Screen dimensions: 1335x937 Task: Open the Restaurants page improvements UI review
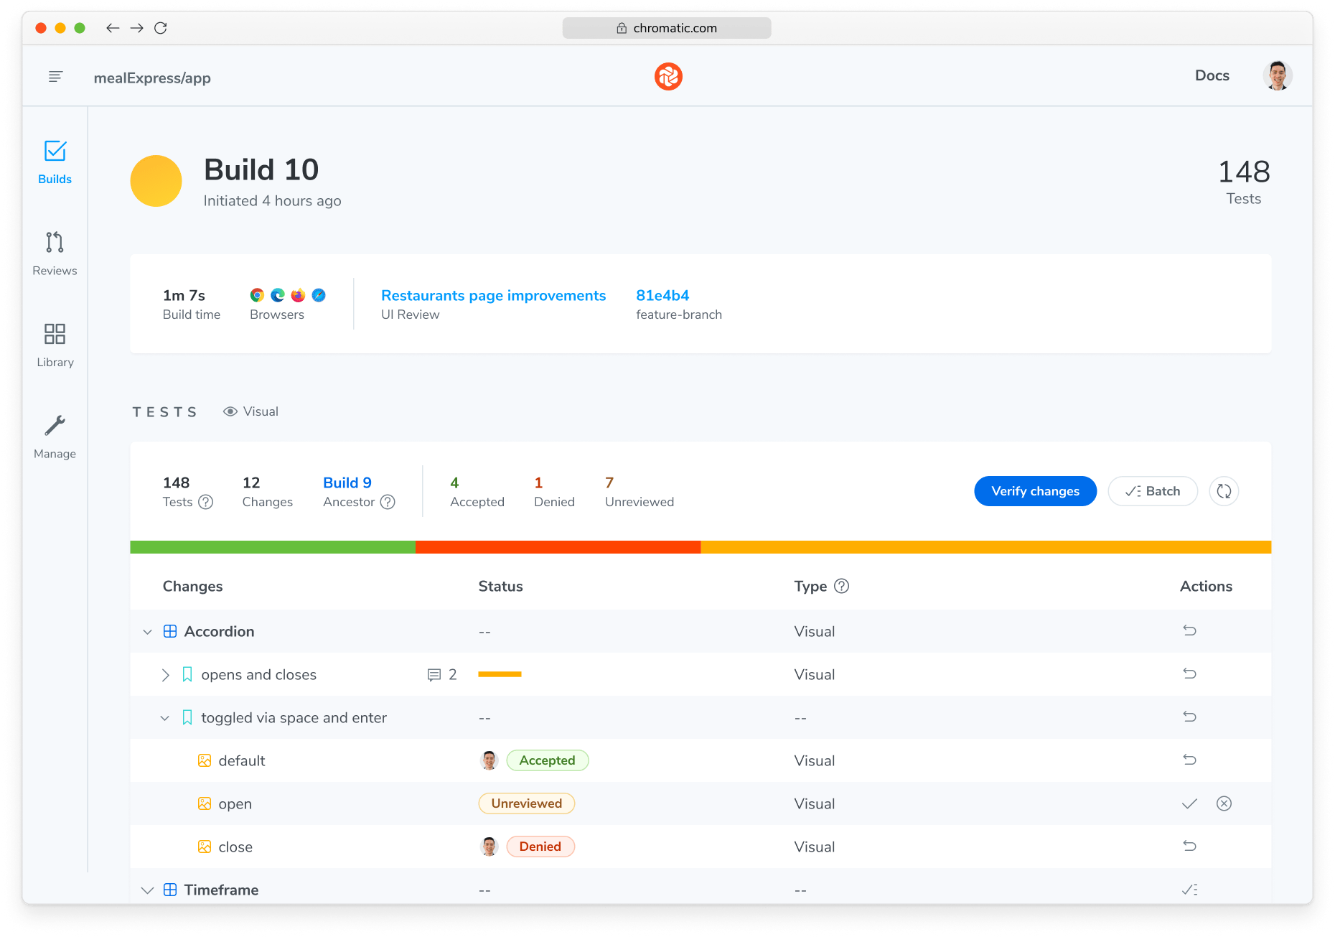click(x=493, y=295)
